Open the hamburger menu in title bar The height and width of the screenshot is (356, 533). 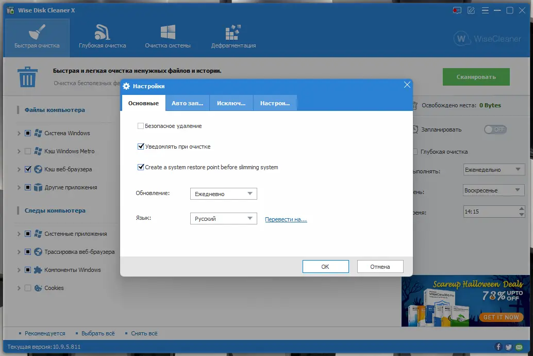485,10
